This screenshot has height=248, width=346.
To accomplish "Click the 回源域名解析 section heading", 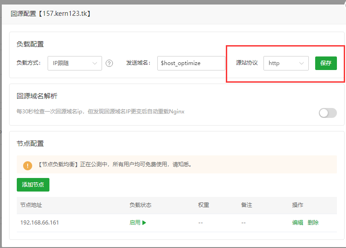I will click(37, 96).
